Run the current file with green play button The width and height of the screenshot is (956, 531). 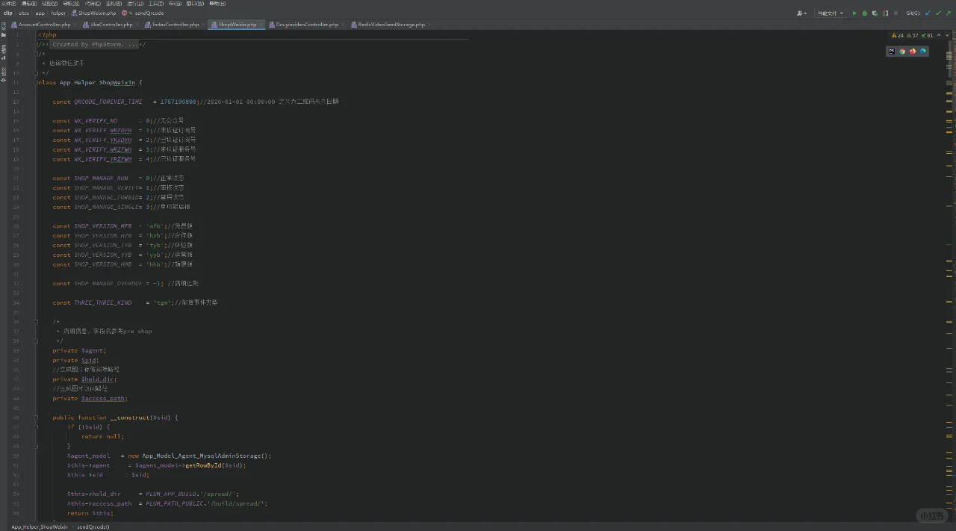pos(854,13)
